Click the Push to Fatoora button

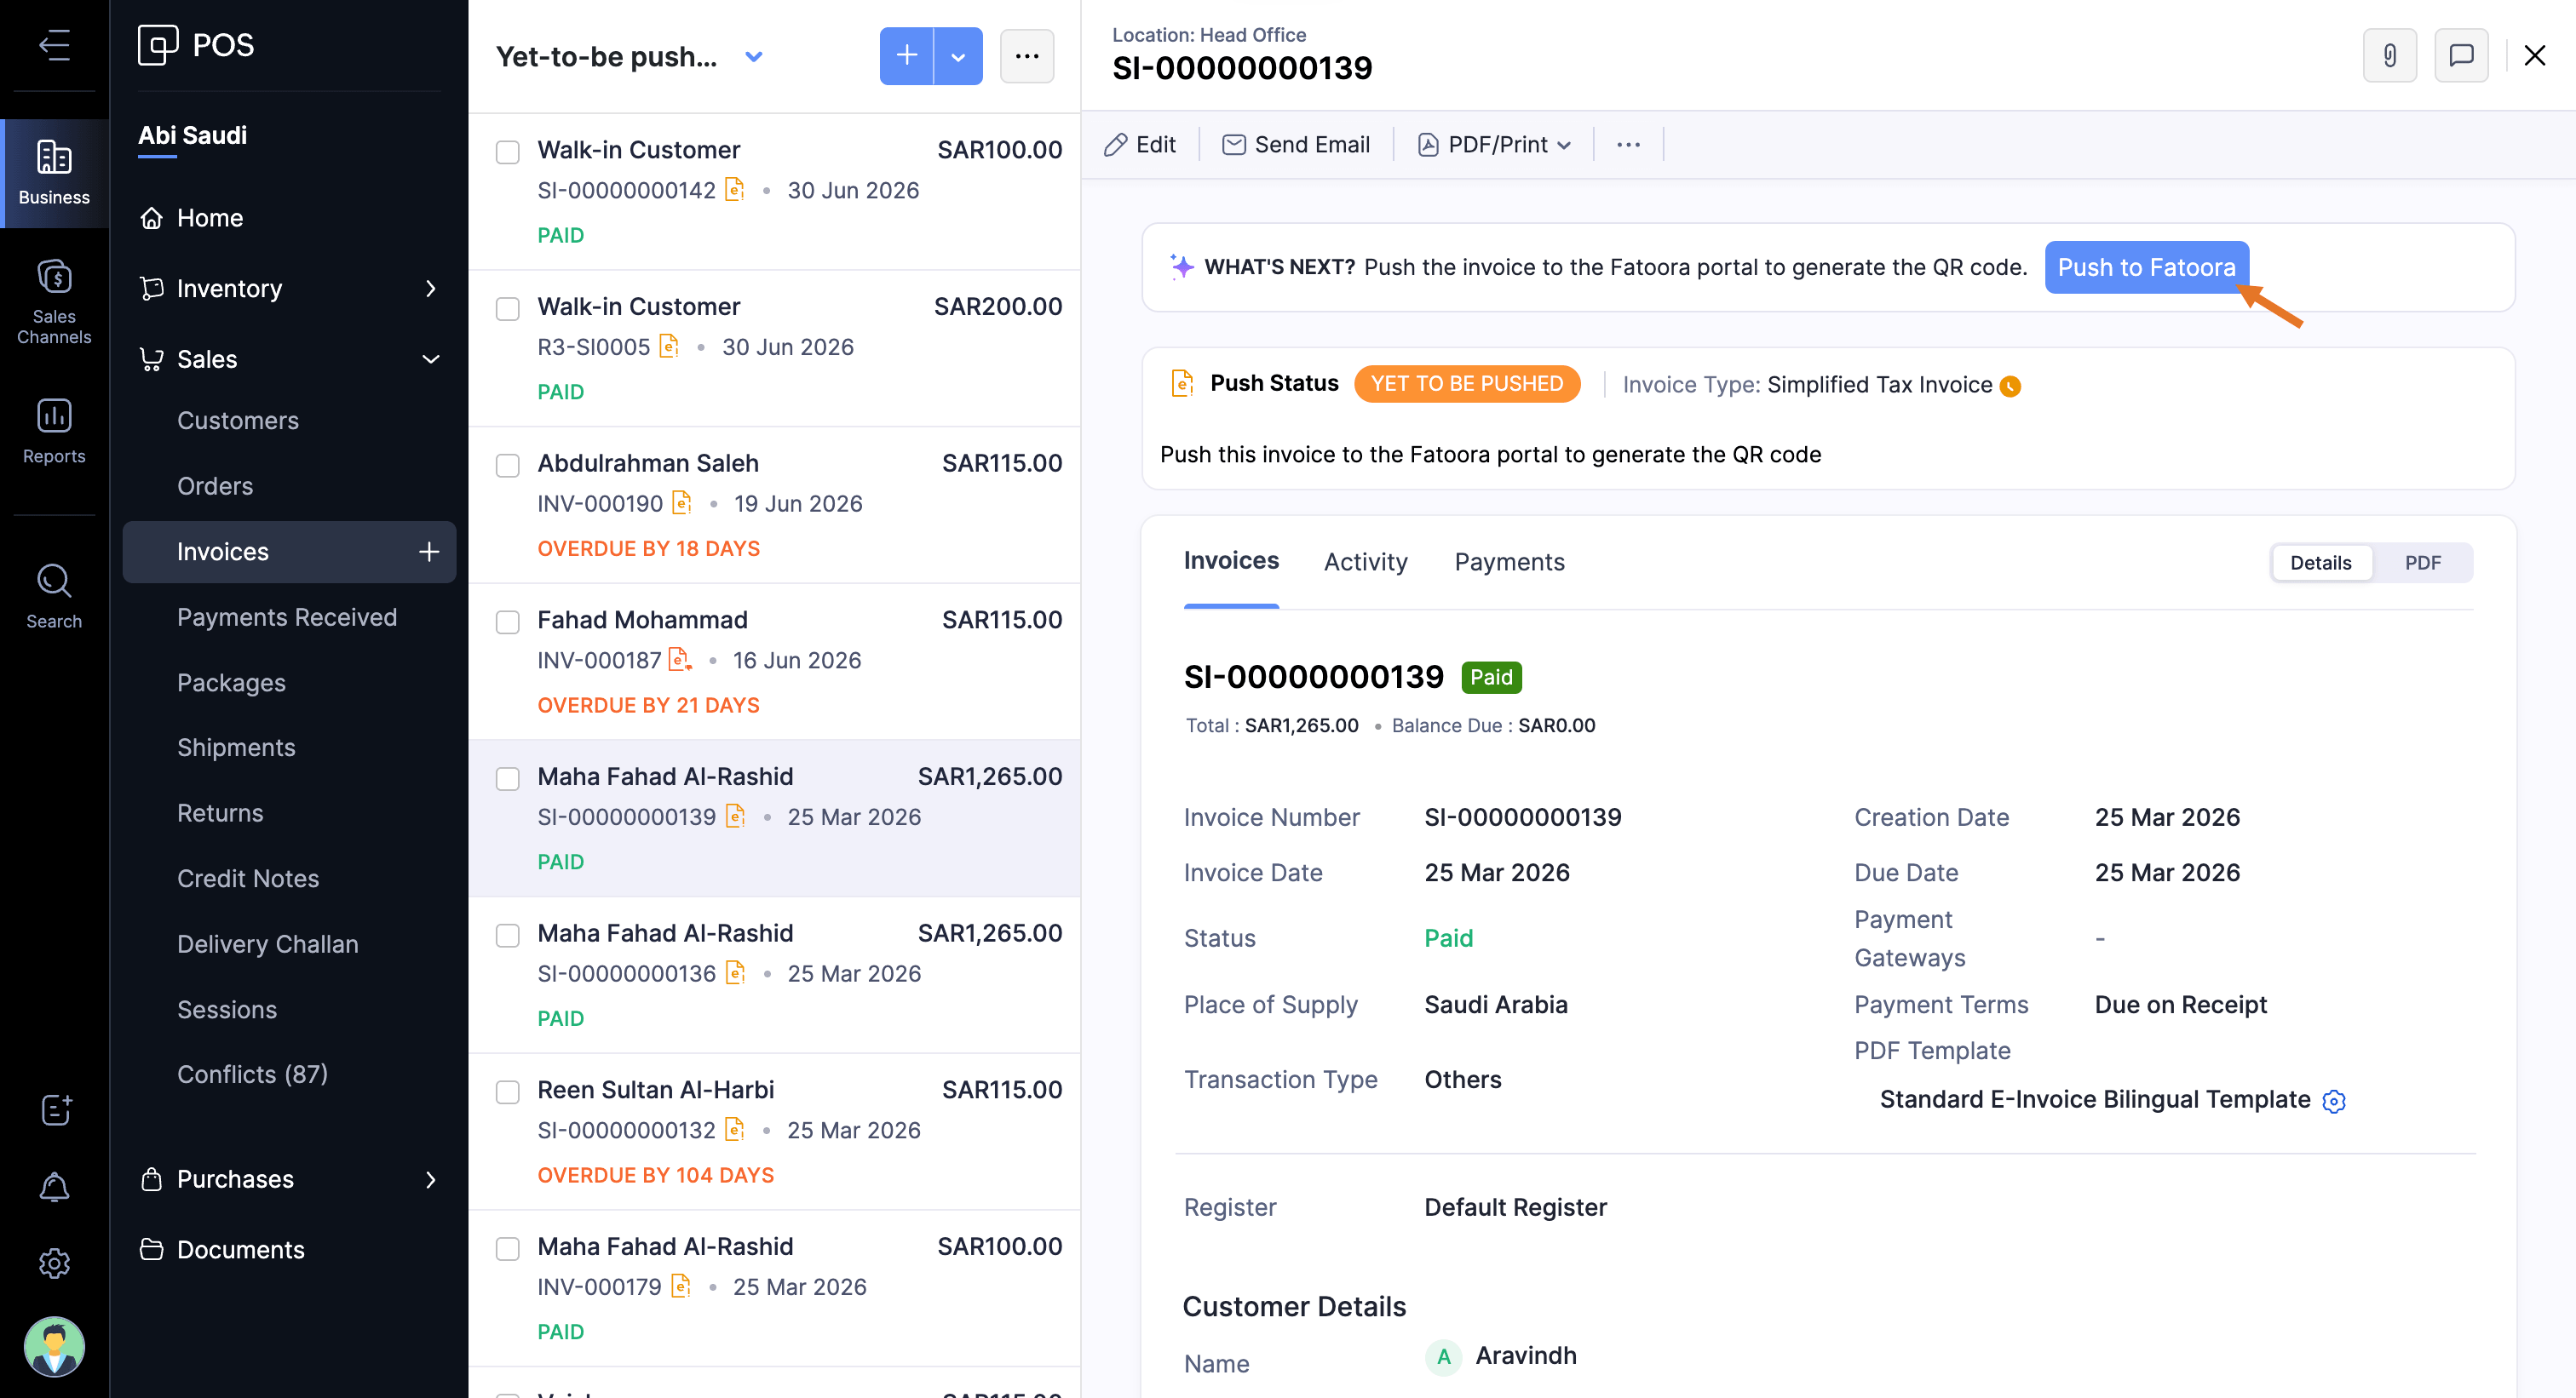pos(2146,268)
